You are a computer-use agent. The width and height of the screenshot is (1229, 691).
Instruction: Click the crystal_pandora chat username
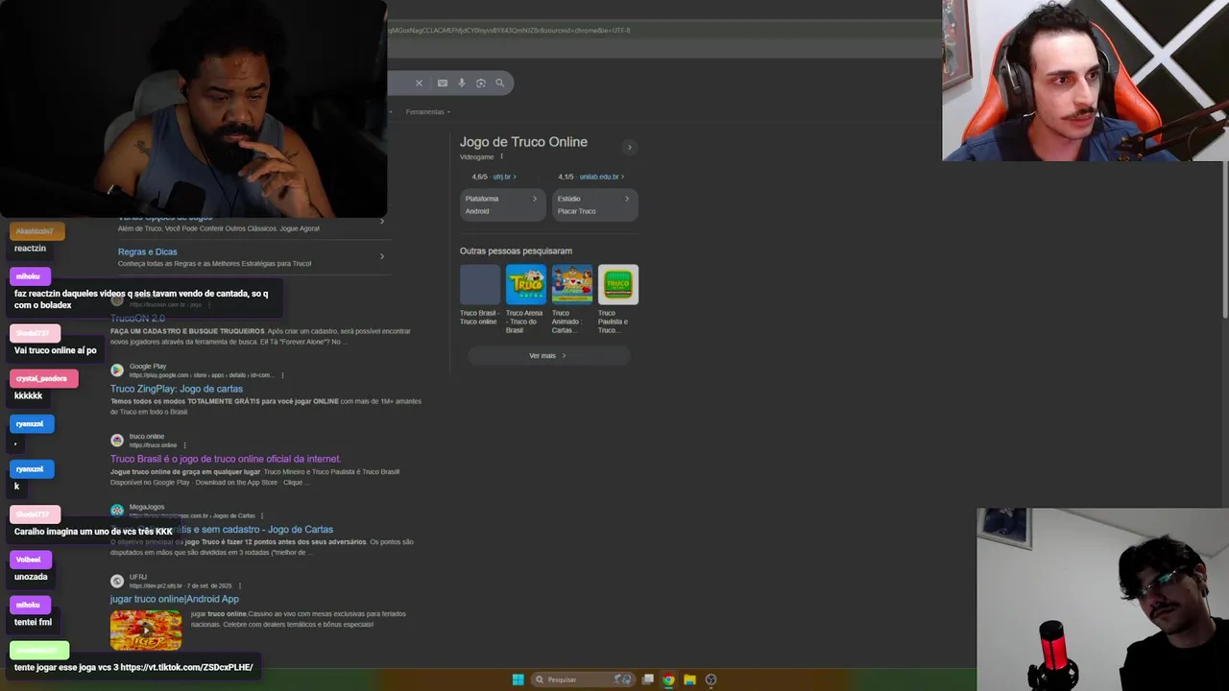(43, 378)
